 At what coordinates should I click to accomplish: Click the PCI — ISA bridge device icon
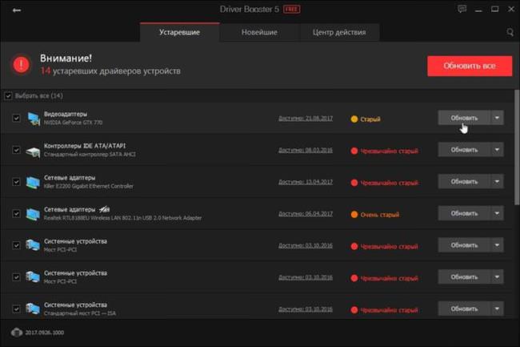(33, 309)
